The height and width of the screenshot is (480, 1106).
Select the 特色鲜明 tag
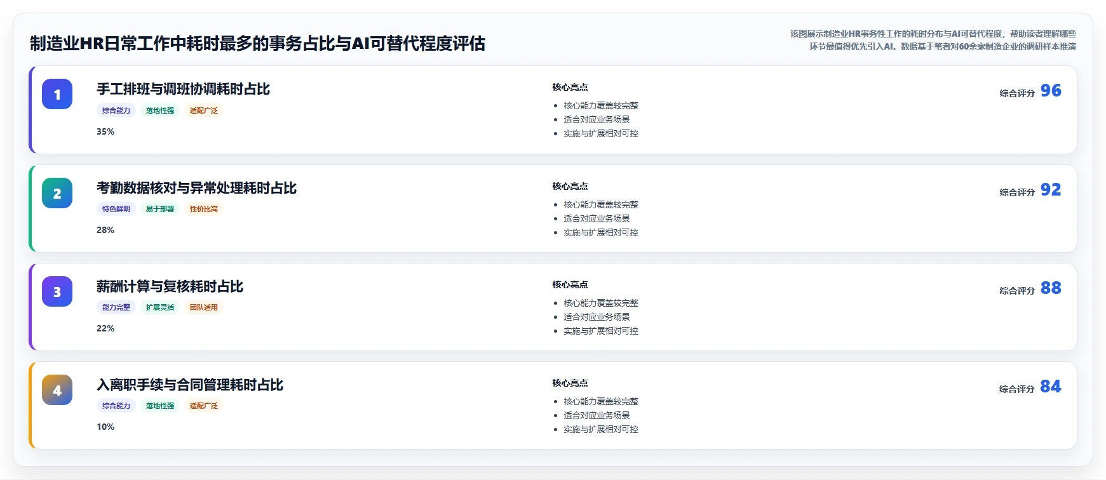coord(116,209)
